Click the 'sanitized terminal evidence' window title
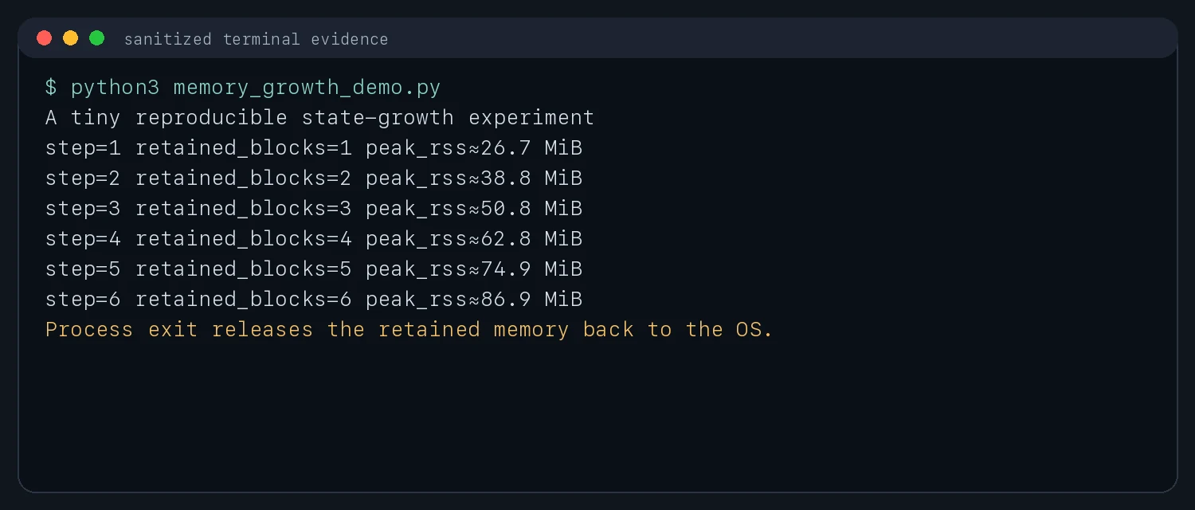 pyautogui.click(x=256, y=39)
